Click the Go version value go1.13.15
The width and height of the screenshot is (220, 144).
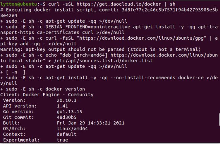(x=69, y=112)
